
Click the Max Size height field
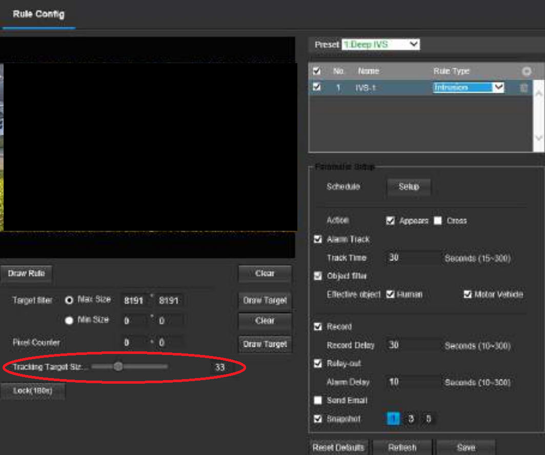point(170,301)
